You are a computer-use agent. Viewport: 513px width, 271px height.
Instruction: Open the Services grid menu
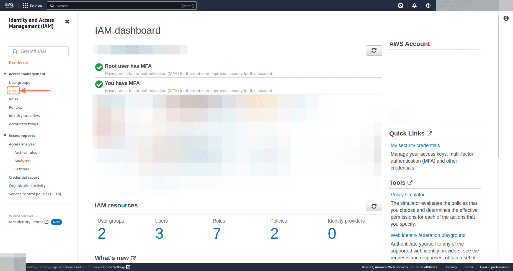point(25,6)
